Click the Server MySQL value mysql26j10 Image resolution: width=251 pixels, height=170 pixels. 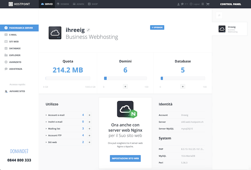pyautogui.click(x=187, y=129)
